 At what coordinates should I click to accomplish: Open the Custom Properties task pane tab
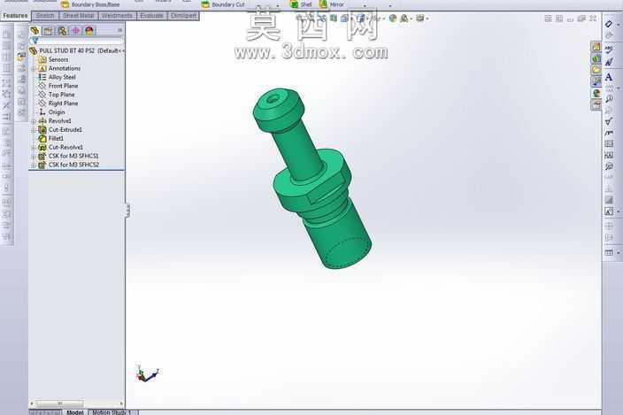coord(596,104)
